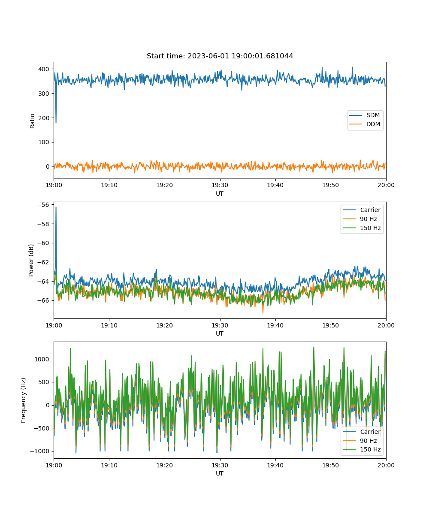The width and height of the screenshot is (429, 515).
Task: Select the orange DDM line swatch in legend
Action: [357, 124]
